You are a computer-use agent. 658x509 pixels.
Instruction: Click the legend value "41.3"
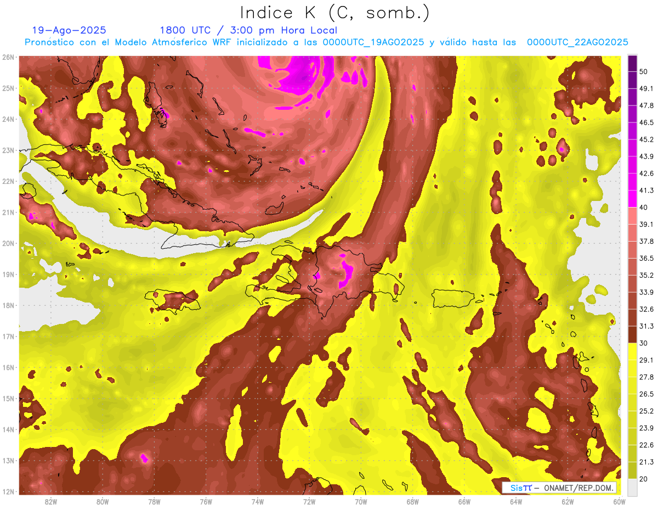646,191
